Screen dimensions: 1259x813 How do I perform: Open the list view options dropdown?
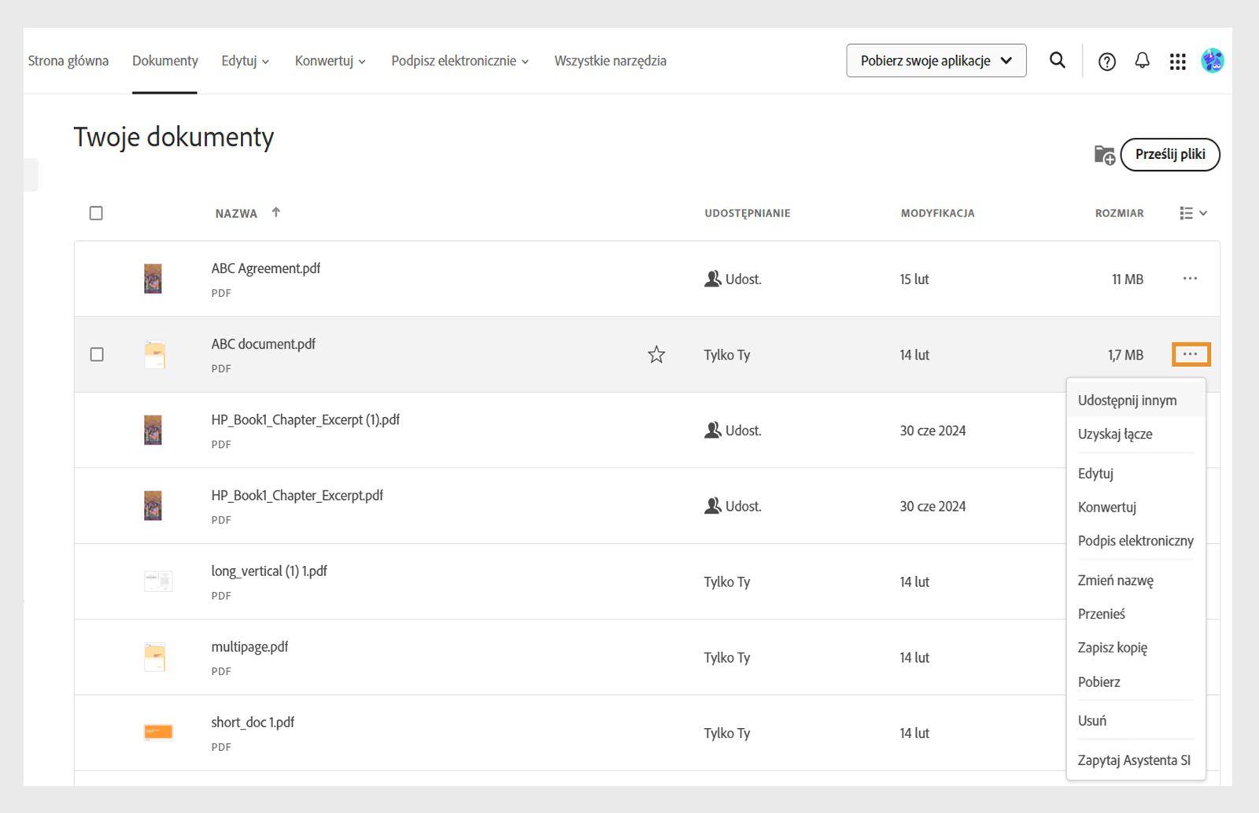(1193, 213)
